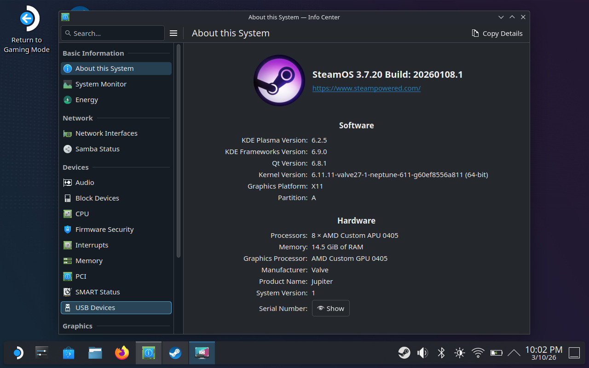Open screenshot app in taskbar

pyautogui.click(x=202, y=353)
